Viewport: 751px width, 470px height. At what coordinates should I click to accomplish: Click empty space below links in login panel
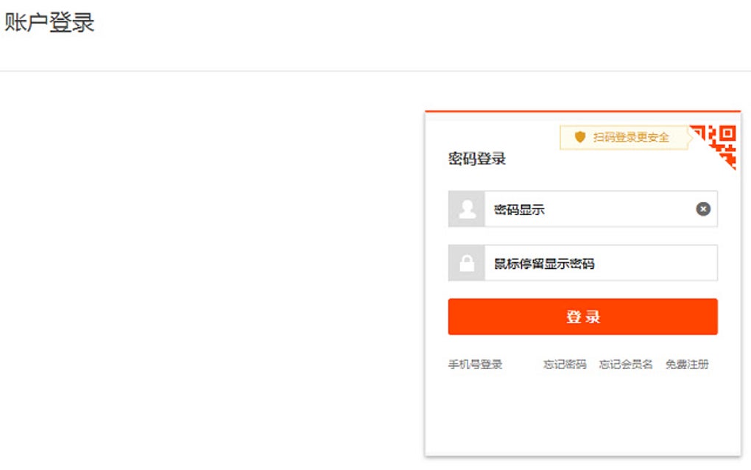[x=582, y=416]
